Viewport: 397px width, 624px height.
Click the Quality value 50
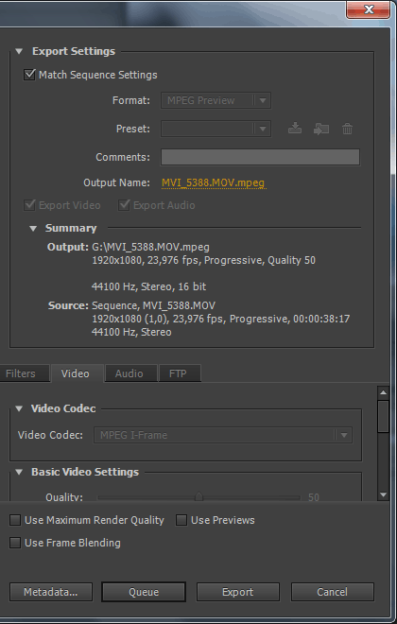(314, 497)
